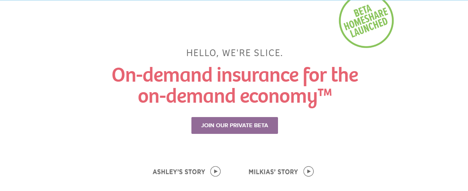Click "HOMESHARE" inside the green badge
Viewport: 468px width, 191px height.
pyautogui.click(x=366, y=20)
